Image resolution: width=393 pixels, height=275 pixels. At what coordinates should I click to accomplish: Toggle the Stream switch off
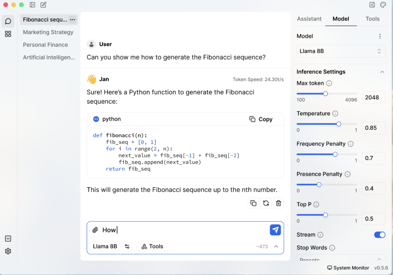tap(380, 235)
